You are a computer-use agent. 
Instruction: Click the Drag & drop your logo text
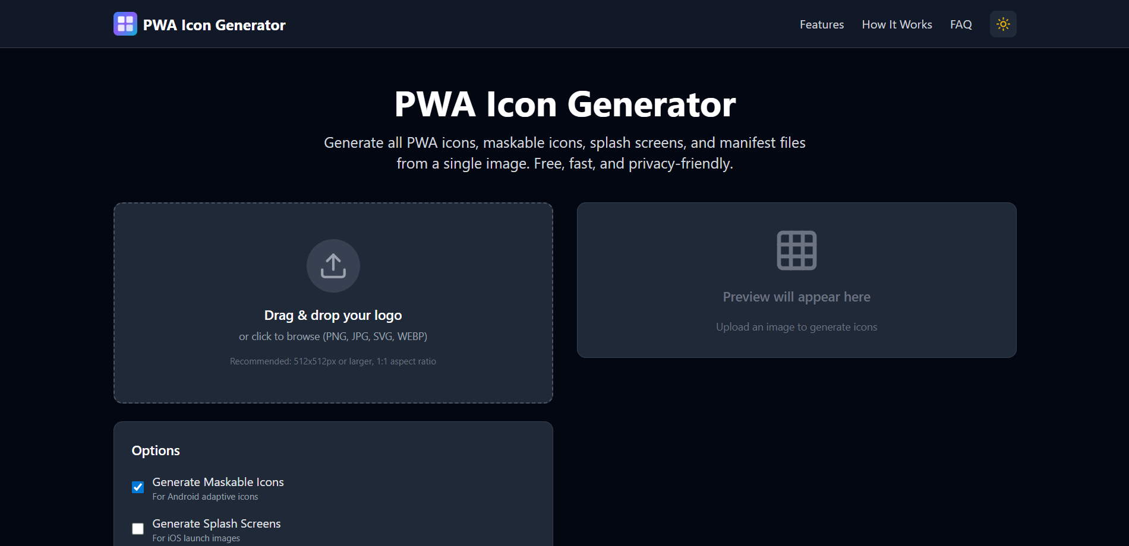(333, 315)
